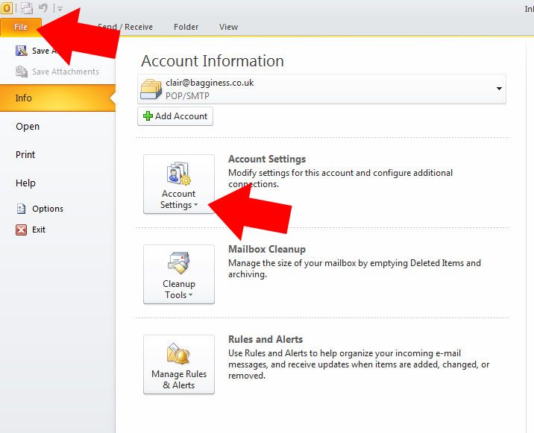This screenshot has height=433, width=534.
Task: Click the Send/Receive All Folders quick access icon
Action: [x=27, y=8]
